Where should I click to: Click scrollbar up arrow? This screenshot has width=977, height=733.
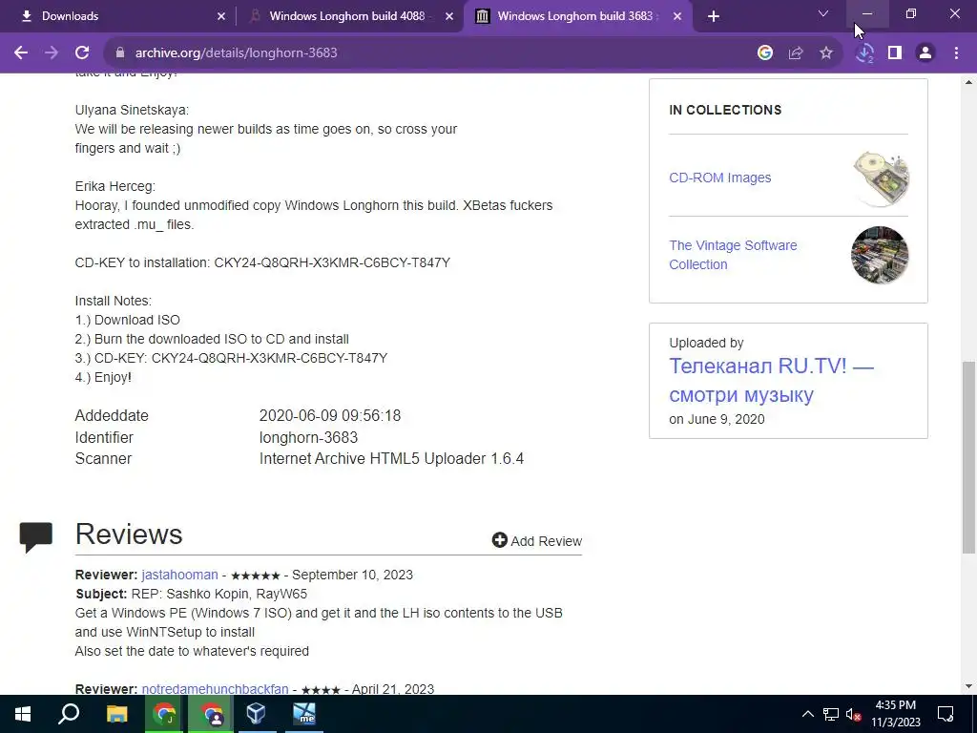(969, 82)
